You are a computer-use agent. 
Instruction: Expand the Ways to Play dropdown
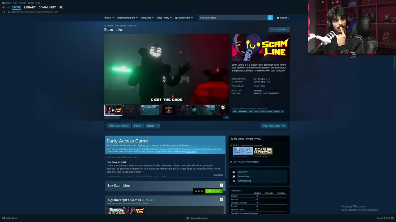point(164,18)
